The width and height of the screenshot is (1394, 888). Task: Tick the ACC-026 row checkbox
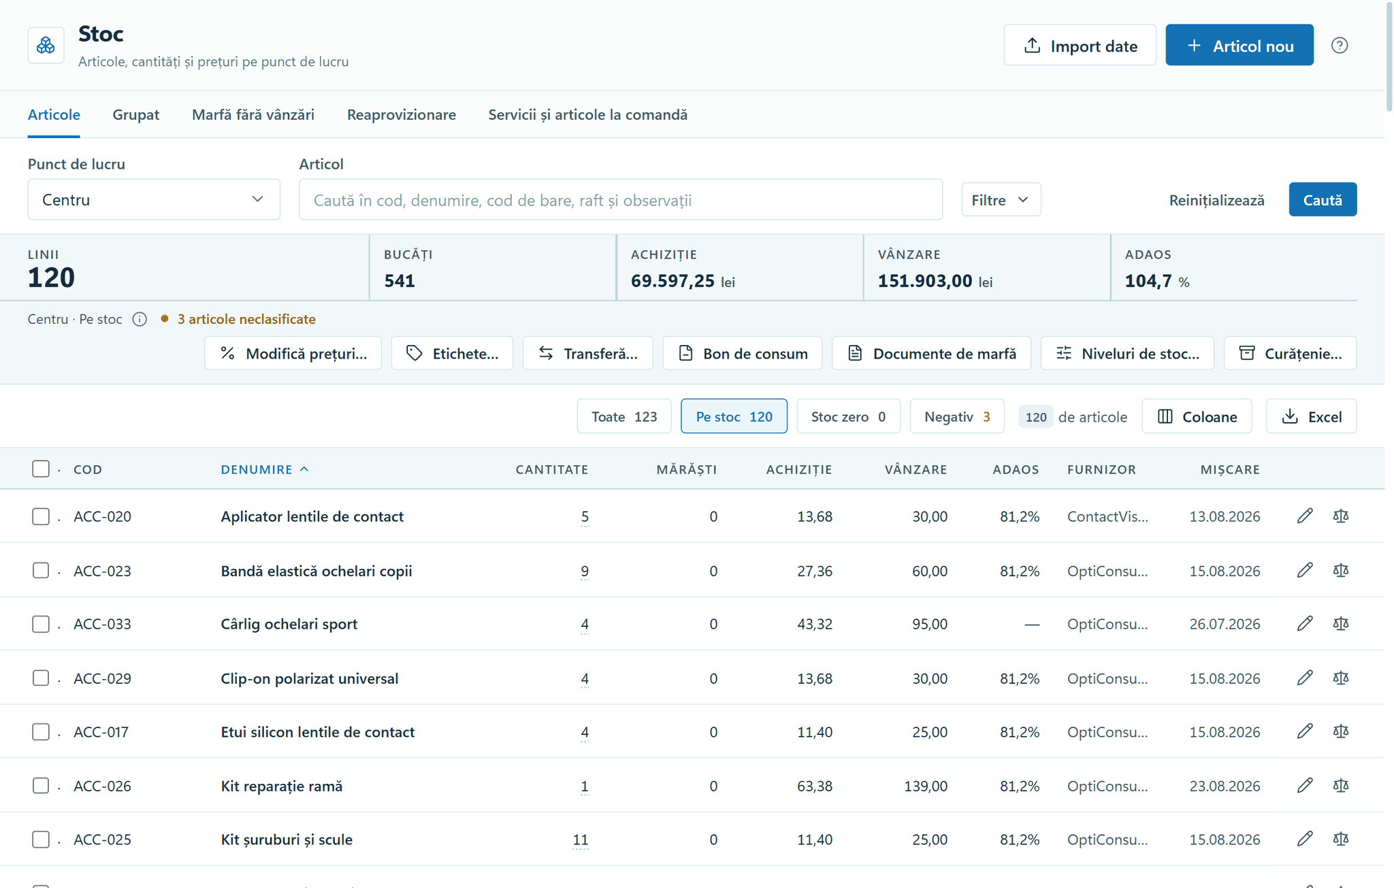41,785
